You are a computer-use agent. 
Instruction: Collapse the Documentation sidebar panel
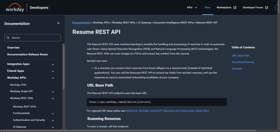click(x=59, y=23)
